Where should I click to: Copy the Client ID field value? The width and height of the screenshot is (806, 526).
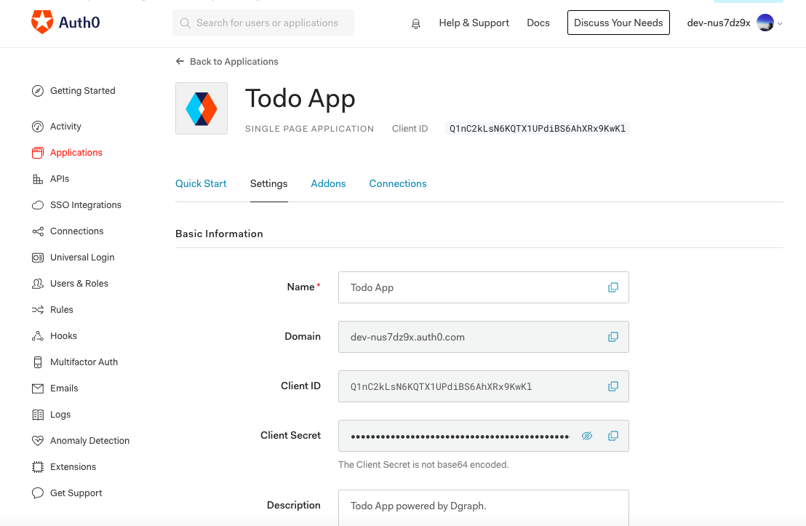coord(613,386)
